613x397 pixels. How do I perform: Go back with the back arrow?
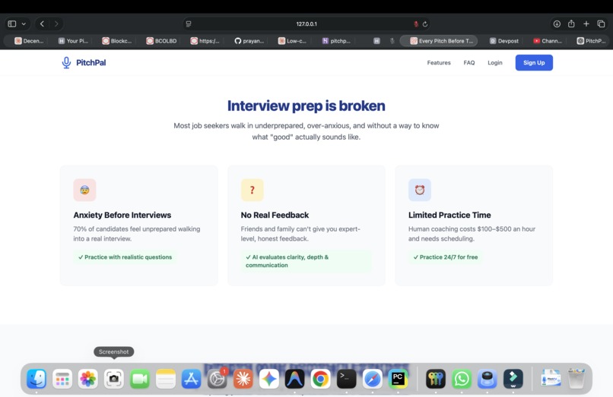(43, 24)
